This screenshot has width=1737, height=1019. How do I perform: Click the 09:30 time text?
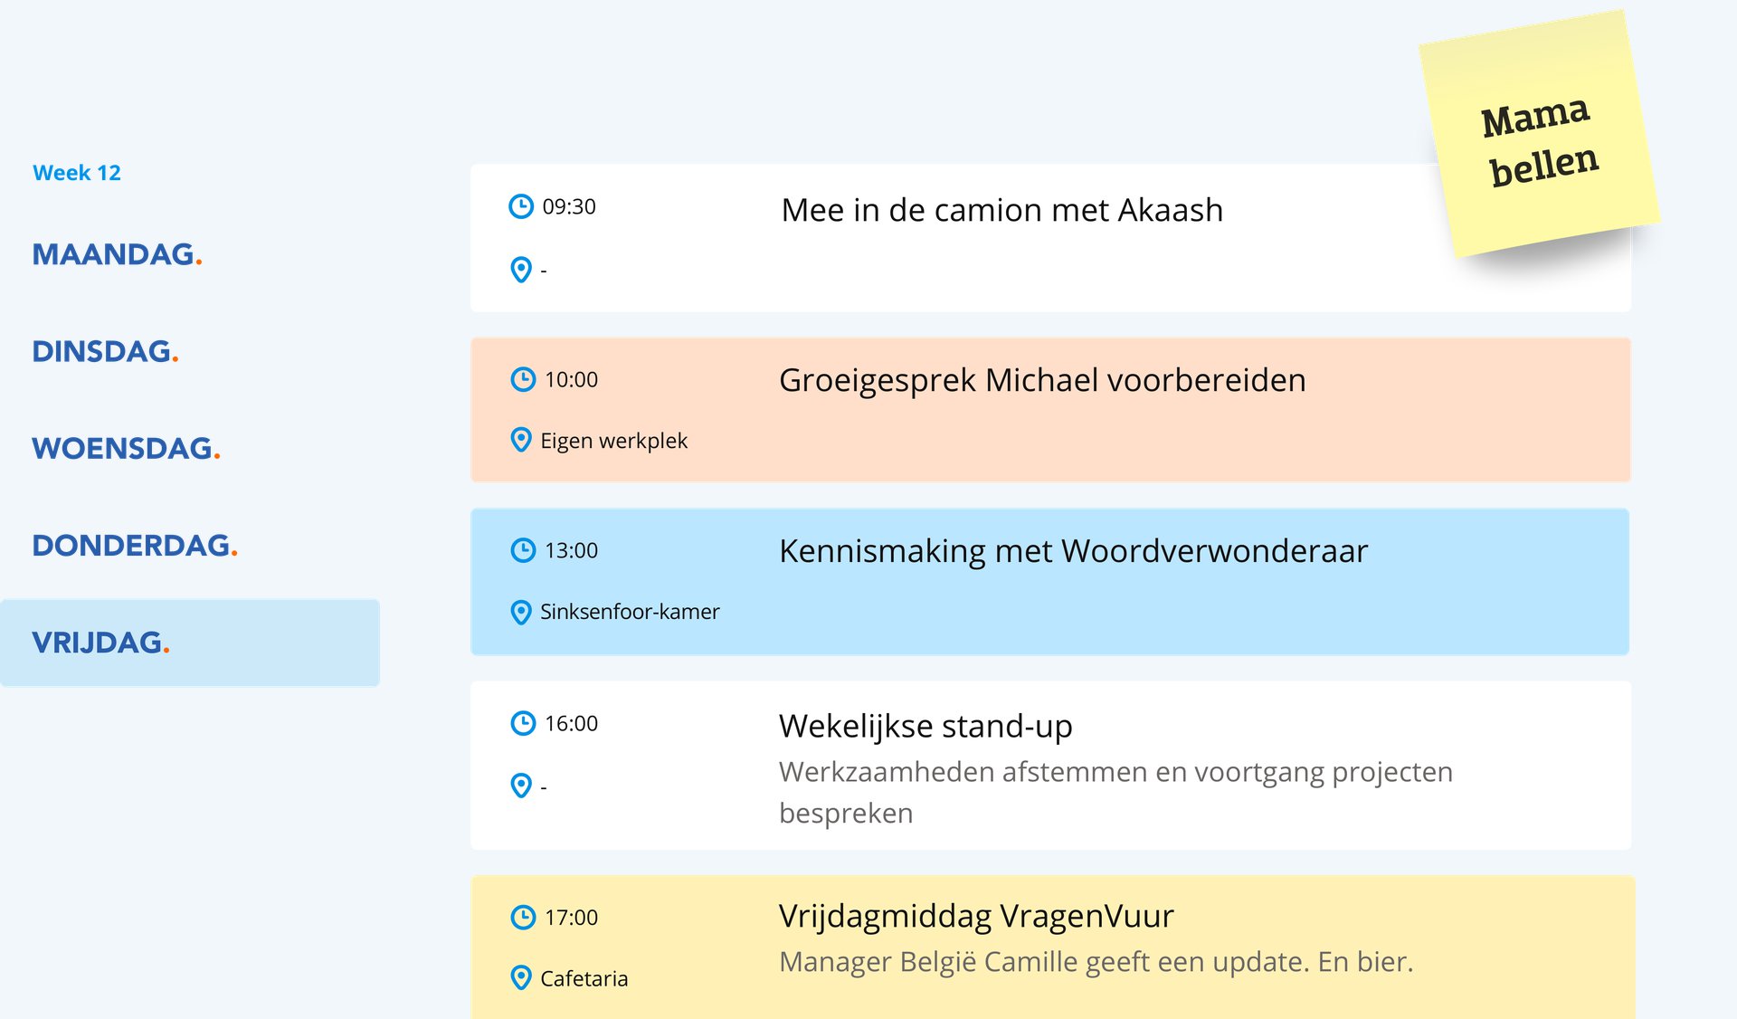point(569,206)
